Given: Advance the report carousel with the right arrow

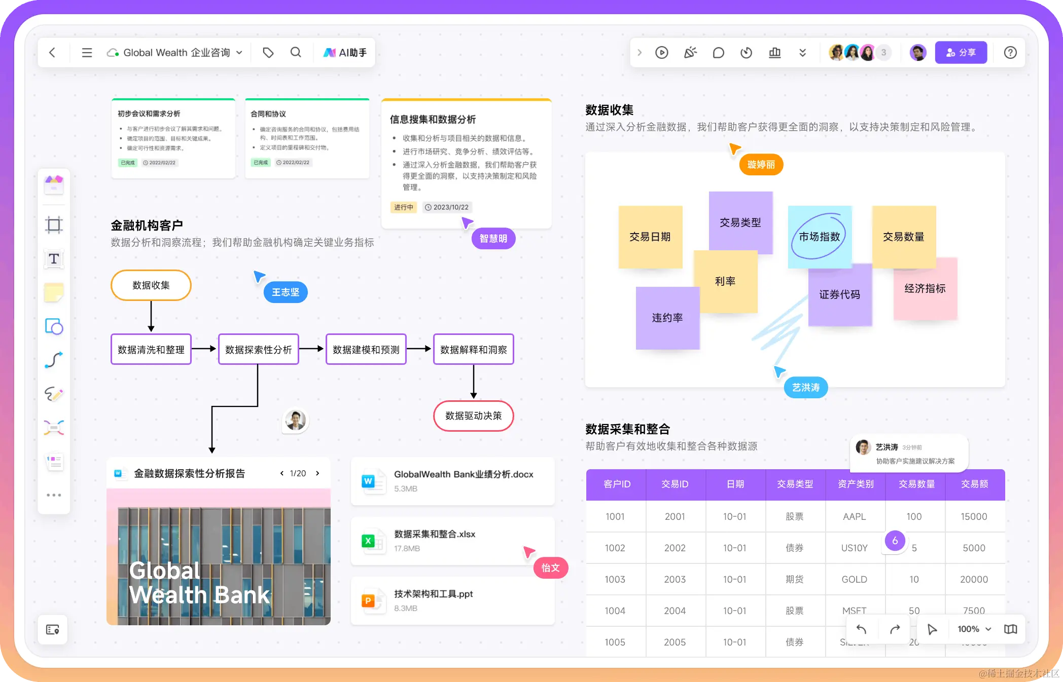Looking at the screenshot, I should [317, 473].
